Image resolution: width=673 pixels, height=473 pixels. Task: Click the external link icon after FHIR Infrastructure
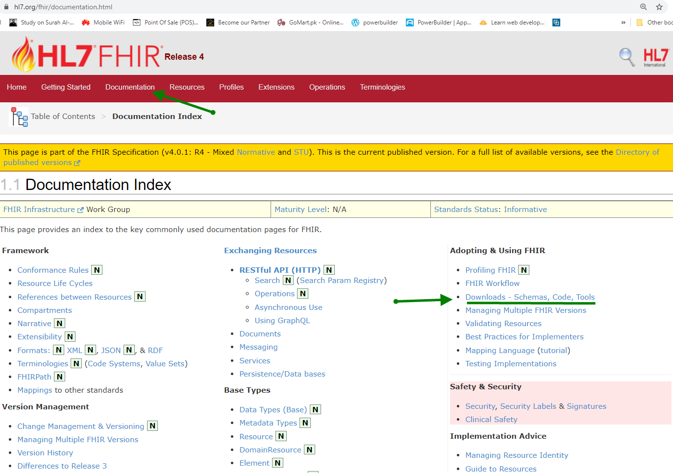pyautogui.click(x=80, y=210)
